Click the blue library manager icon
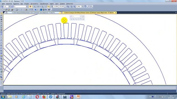The width and height of the screenshot is (177, 99). 41,10
